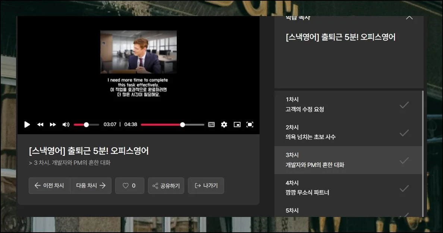Viewport: 443px width, 233px height.
Task: Exit the lecture with 나가기 button
Action: [x=206, y=186]
